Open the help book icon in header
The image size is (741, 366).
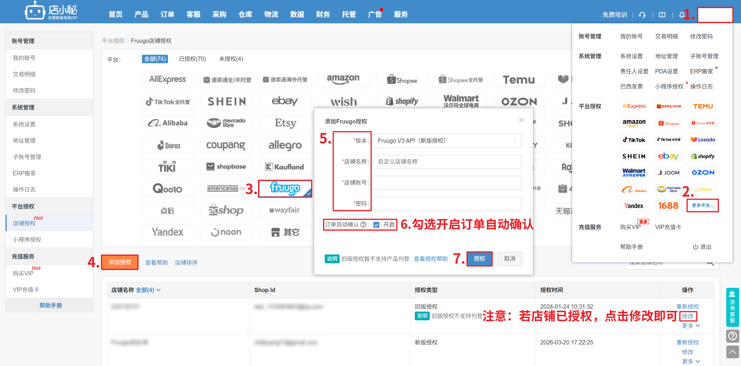662,15
